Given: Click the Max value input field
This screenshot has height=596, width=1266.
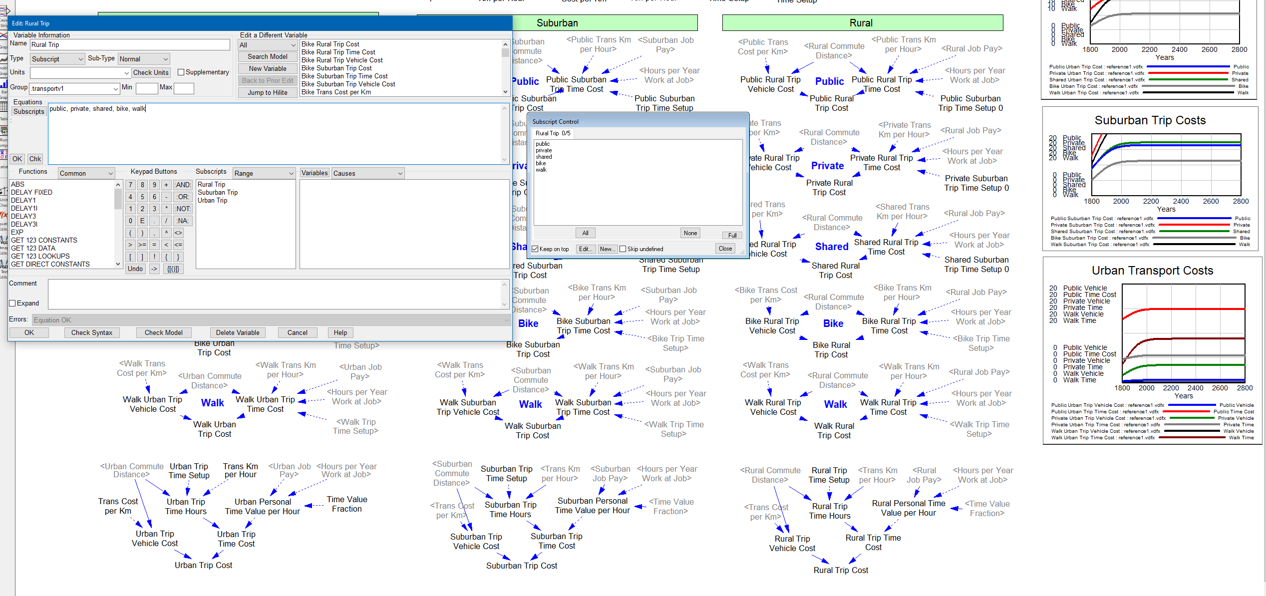Looking at the screenshot, I should (184, 89).
